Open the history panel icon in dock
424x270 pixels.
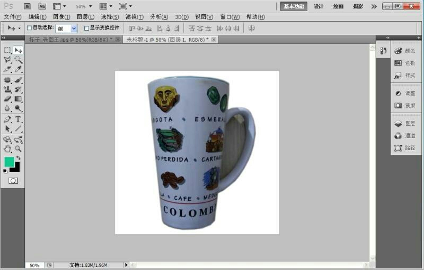383,51
